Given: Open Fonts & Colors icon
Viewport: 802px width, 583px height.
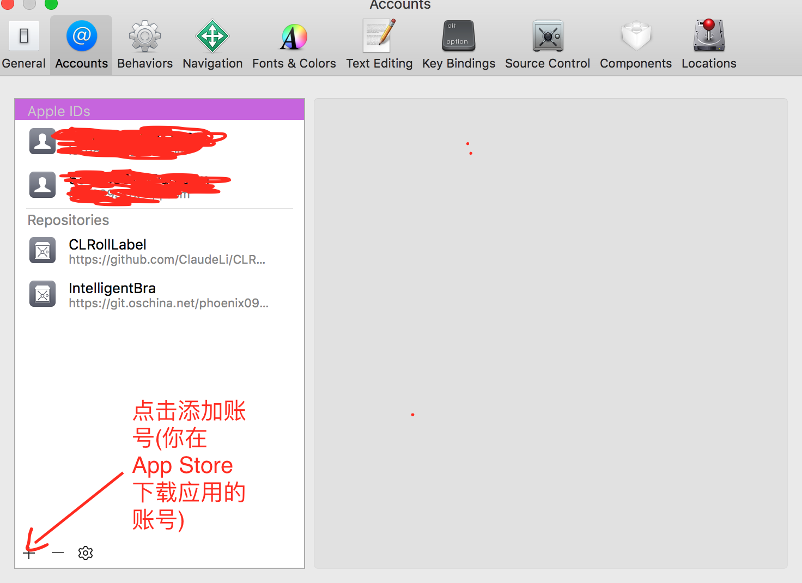Looking at the screenshot, I should point(294,37).
